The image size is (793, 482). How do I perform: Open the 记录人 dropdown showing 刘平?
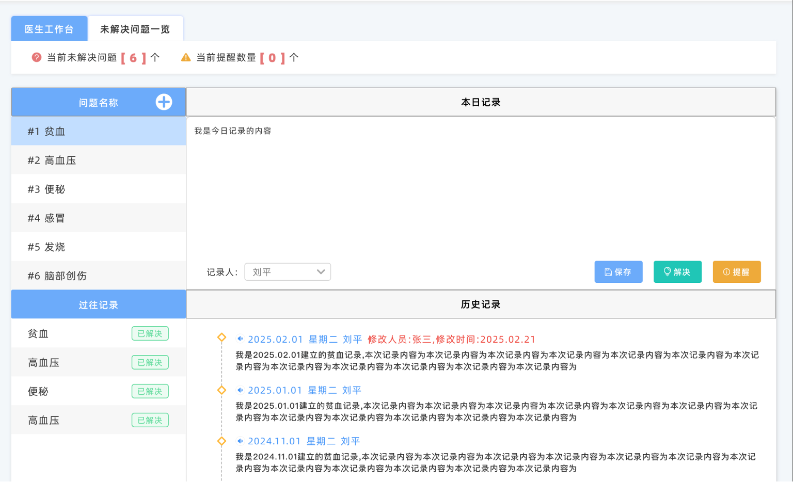click(288, 272)
